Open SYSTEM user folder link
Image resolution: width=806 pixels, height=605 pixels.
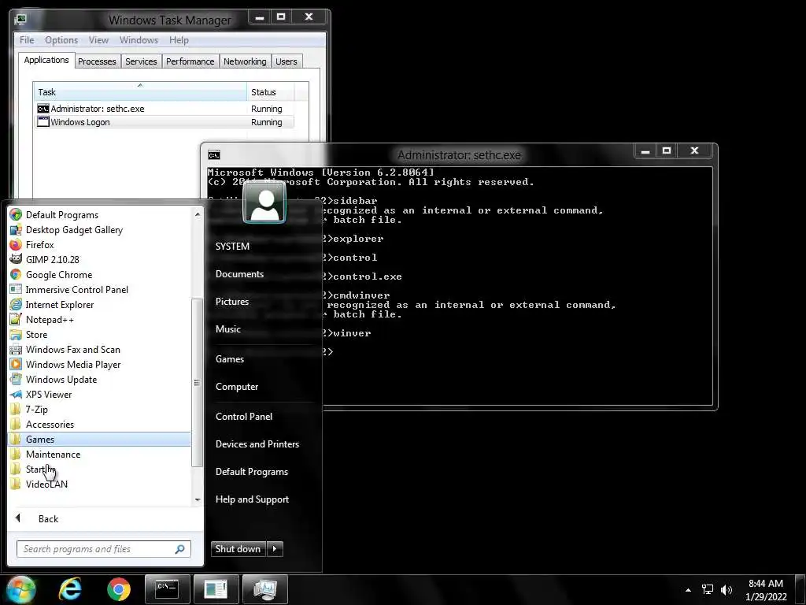[x=232, y=247]
